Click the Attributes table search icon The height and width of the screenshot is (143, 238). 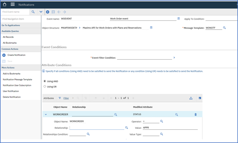tap(78, 98)
